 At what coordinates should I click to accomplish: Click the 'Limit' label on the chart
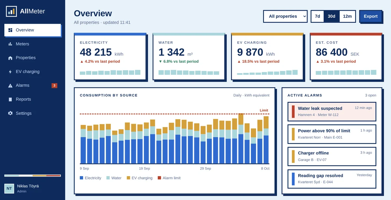264,110
